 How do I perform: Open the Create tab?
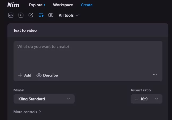coord(87,5)
